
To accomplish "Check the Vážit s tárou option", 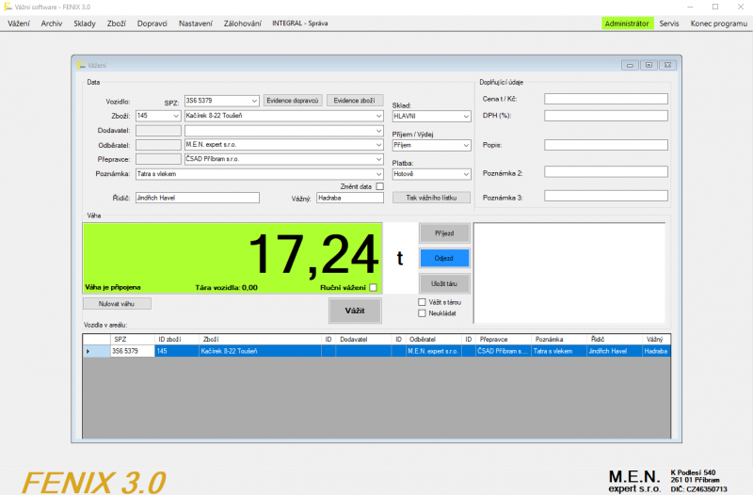I will coord(422,302).
